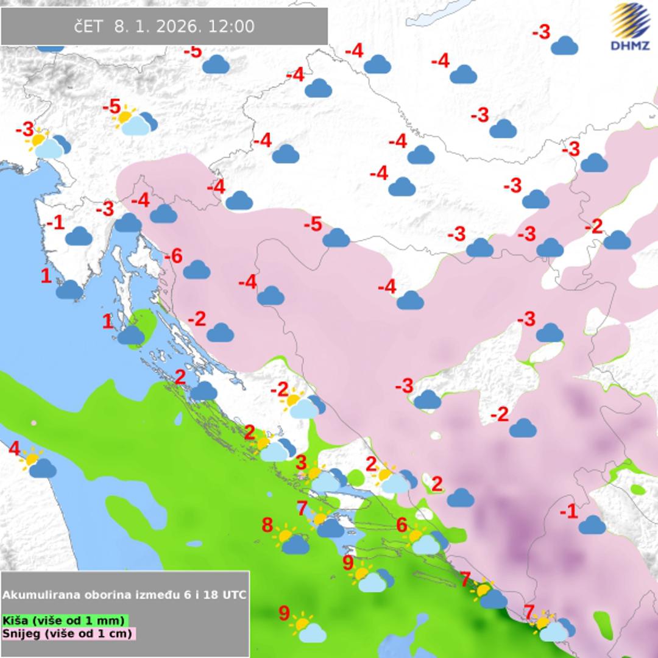The width and height of the screenshot is (658, 658).
Task: Click the cloud icon beside the Istria -1
Action: click(79, 236)
